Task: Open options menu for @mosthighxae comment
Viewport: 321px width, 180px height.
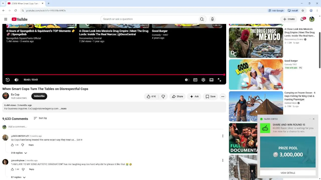Action: click(x=223, y=160)
